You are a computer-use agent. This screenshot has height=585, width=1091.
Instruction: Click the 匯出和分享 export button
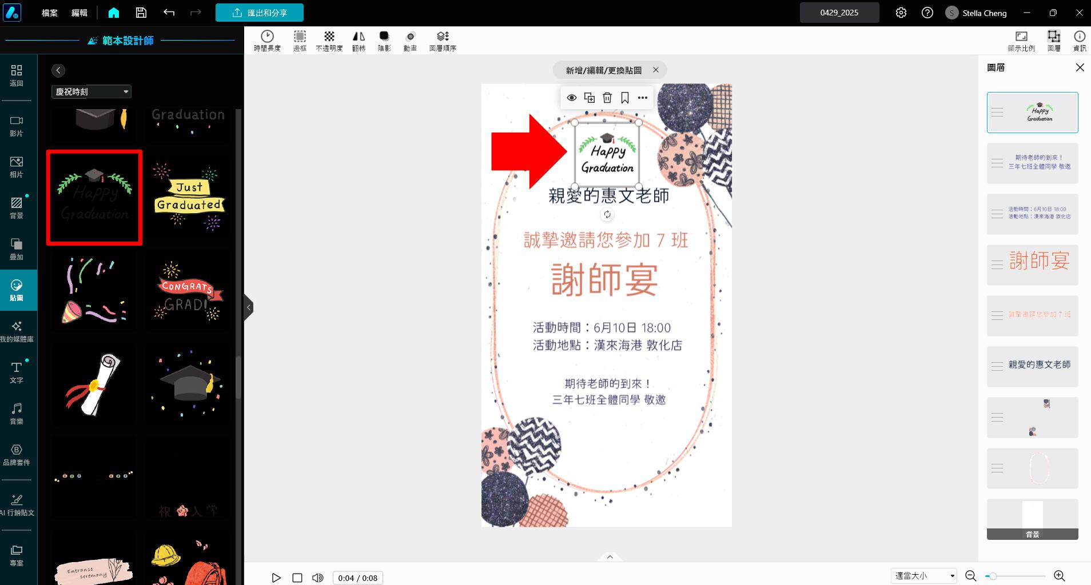click(260, 12)
